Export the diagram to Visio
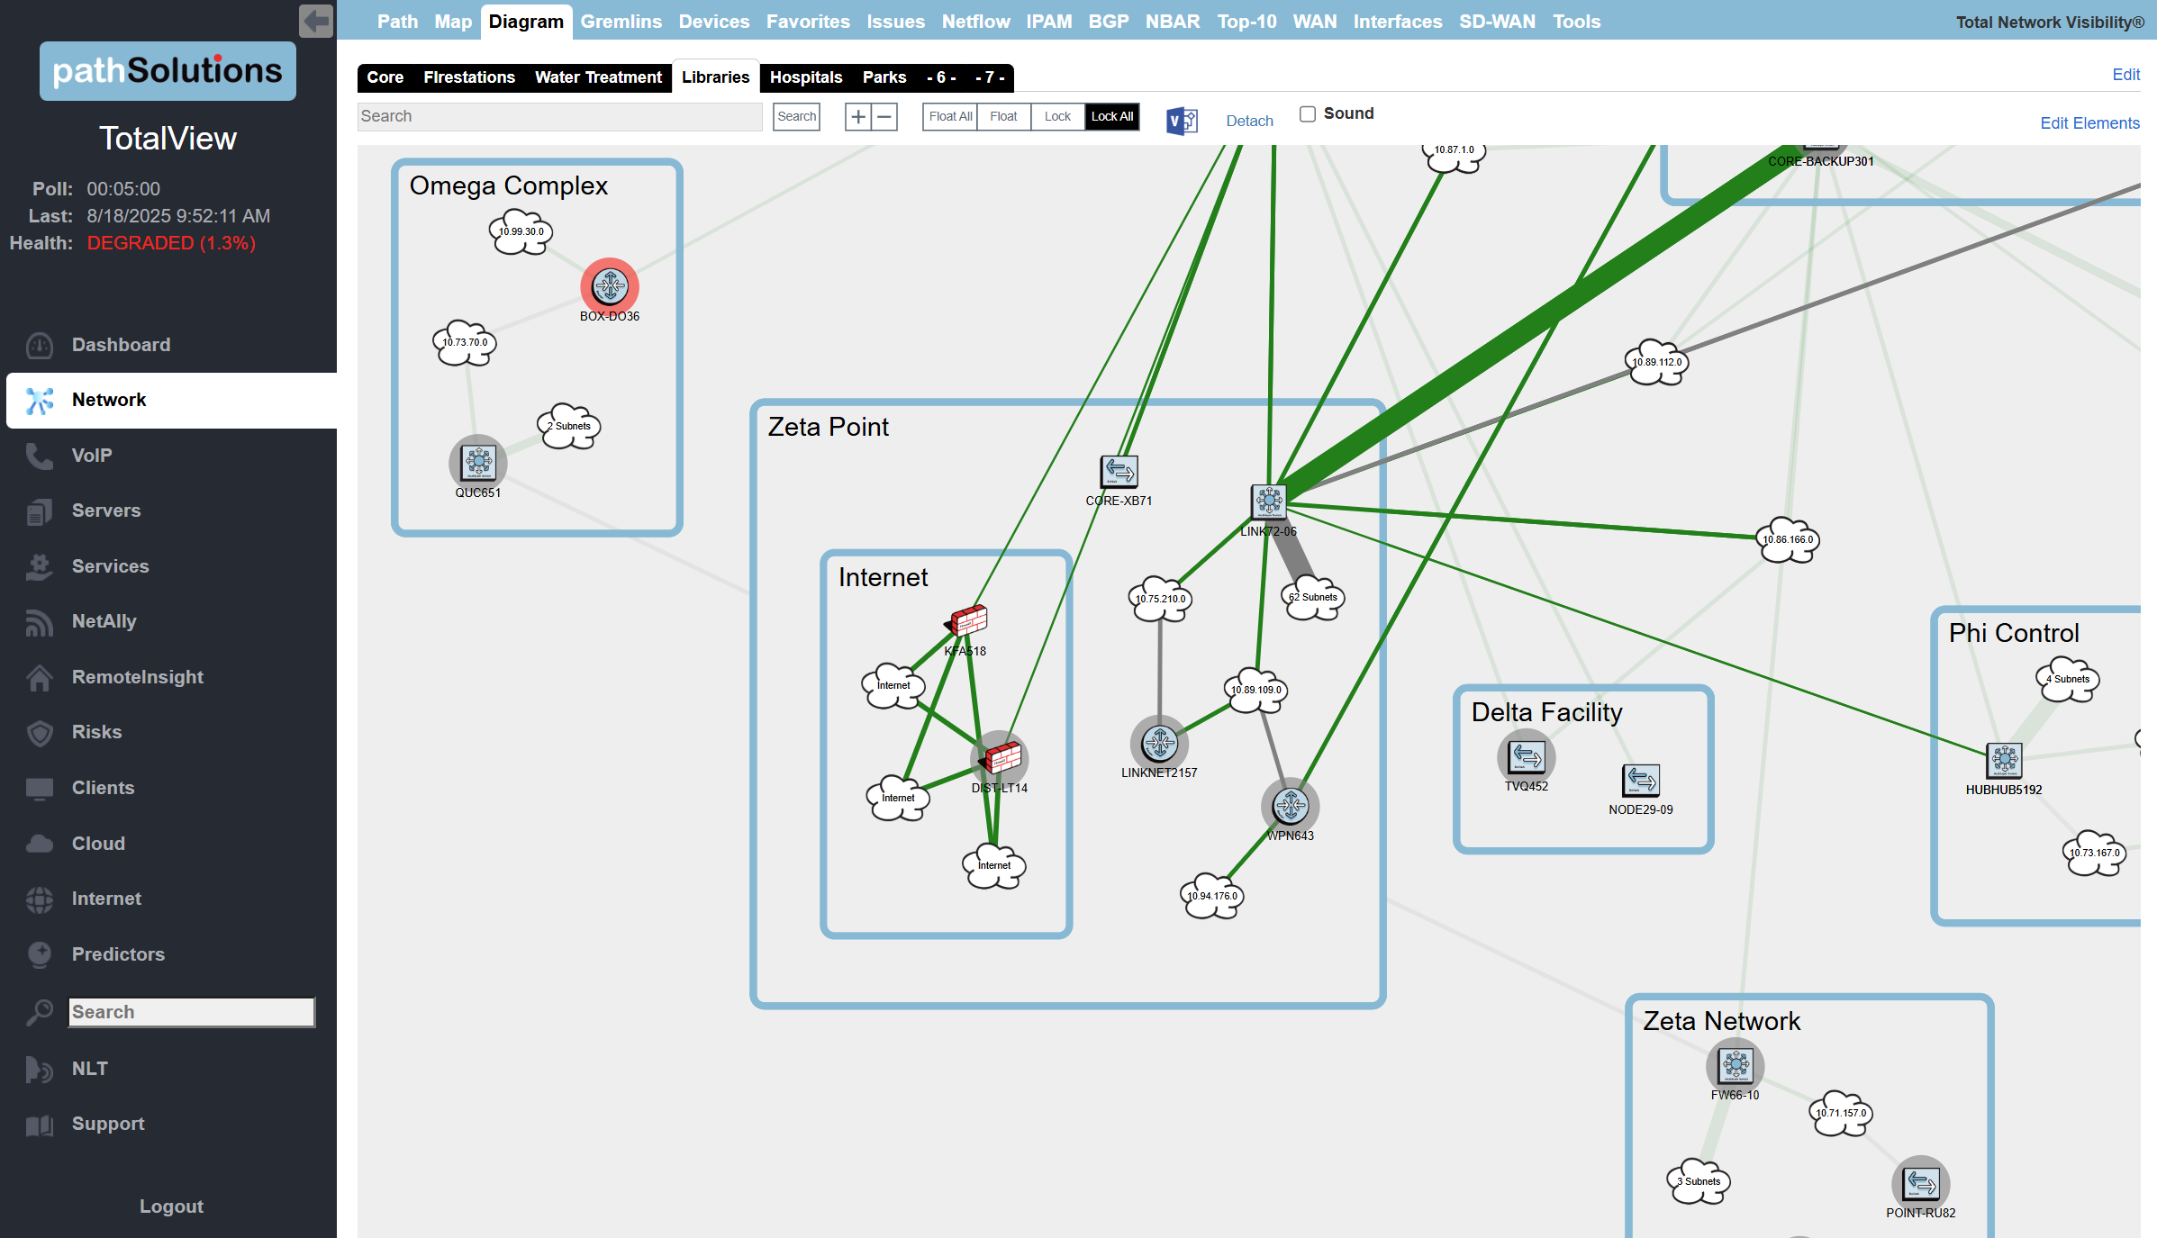This screenshot has height=1238, width=2157. click(x=1181, y=120)
